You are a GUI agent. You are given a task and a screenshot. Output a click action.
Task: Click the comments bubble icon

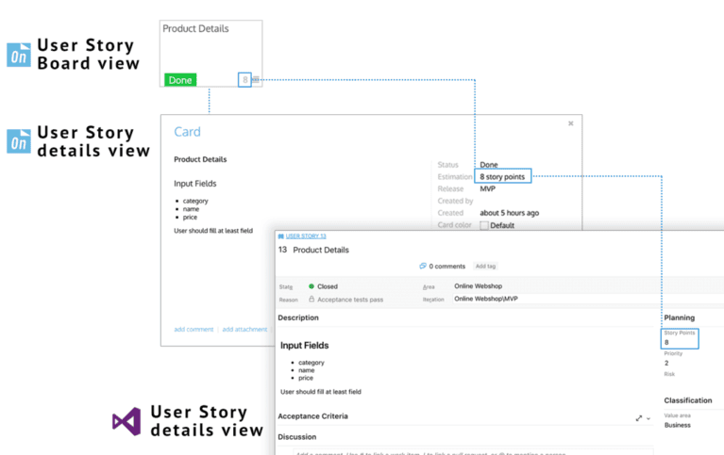[423, 266]
